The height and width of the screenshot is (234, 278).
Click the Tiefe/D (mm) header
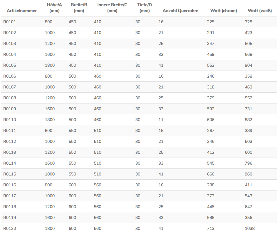click(x=145, y=8)
